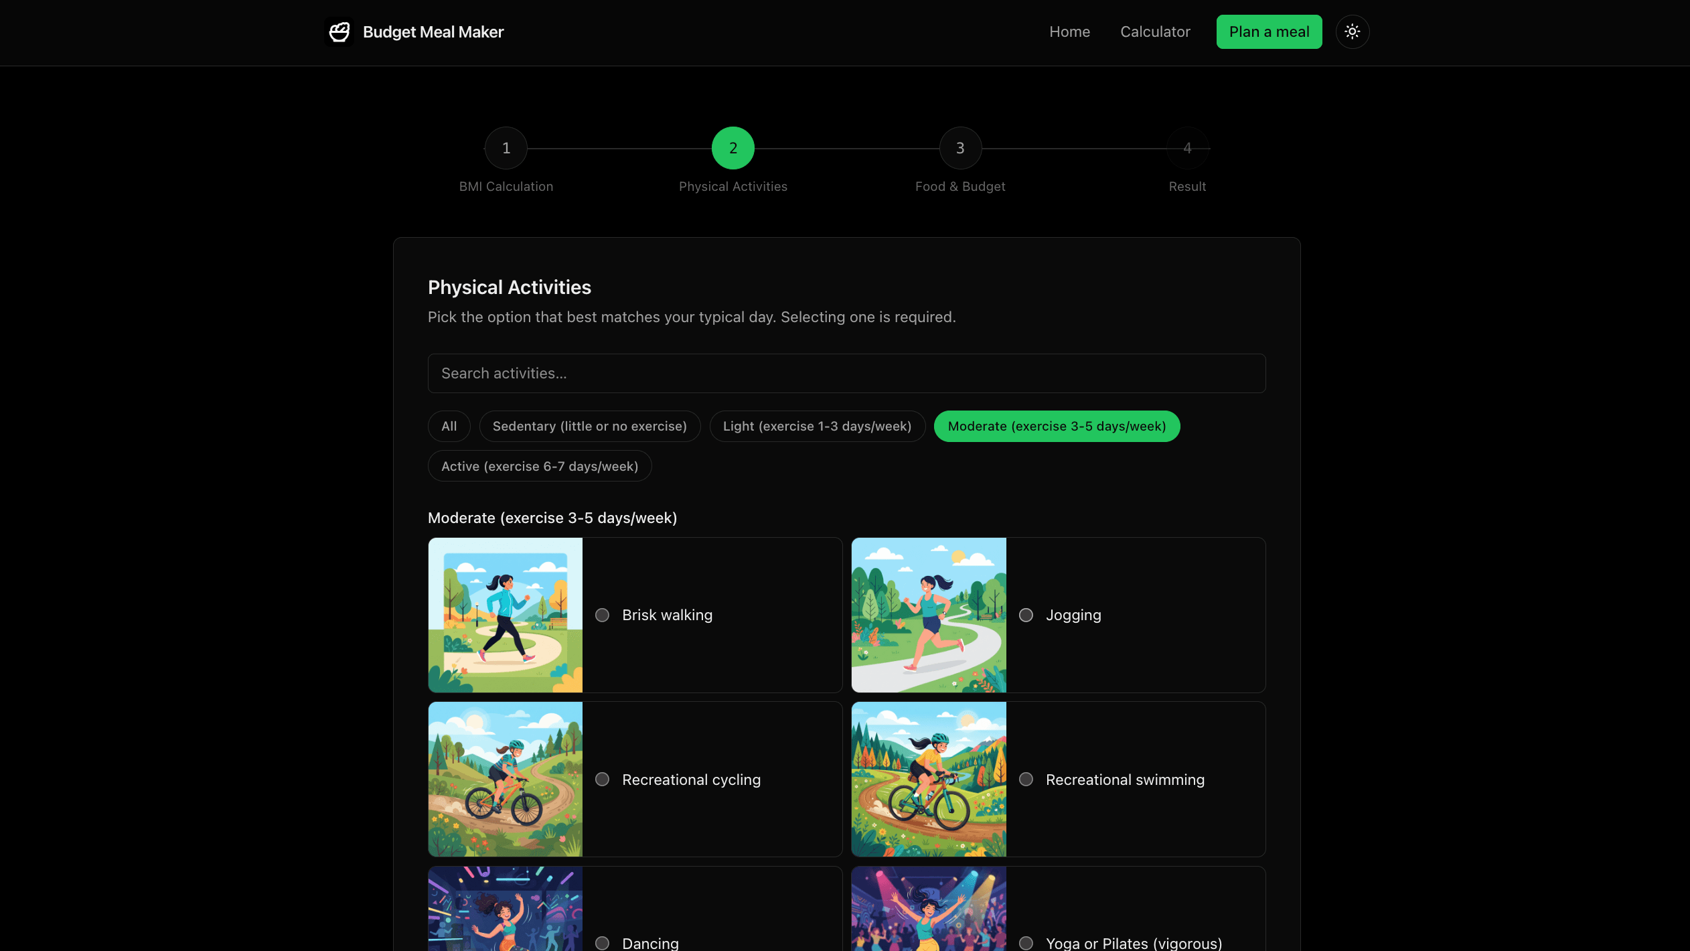
Task: Click the Recreational cycling label text
Action: pyautogui.click(x=691, y=780)
